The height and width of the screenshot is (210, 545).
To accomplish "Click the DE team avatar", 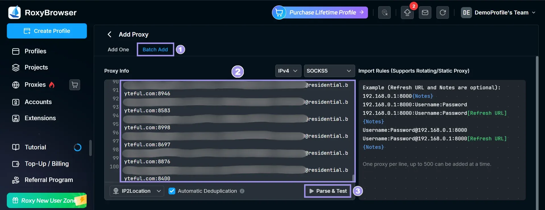I will click(x=466, y=12).
